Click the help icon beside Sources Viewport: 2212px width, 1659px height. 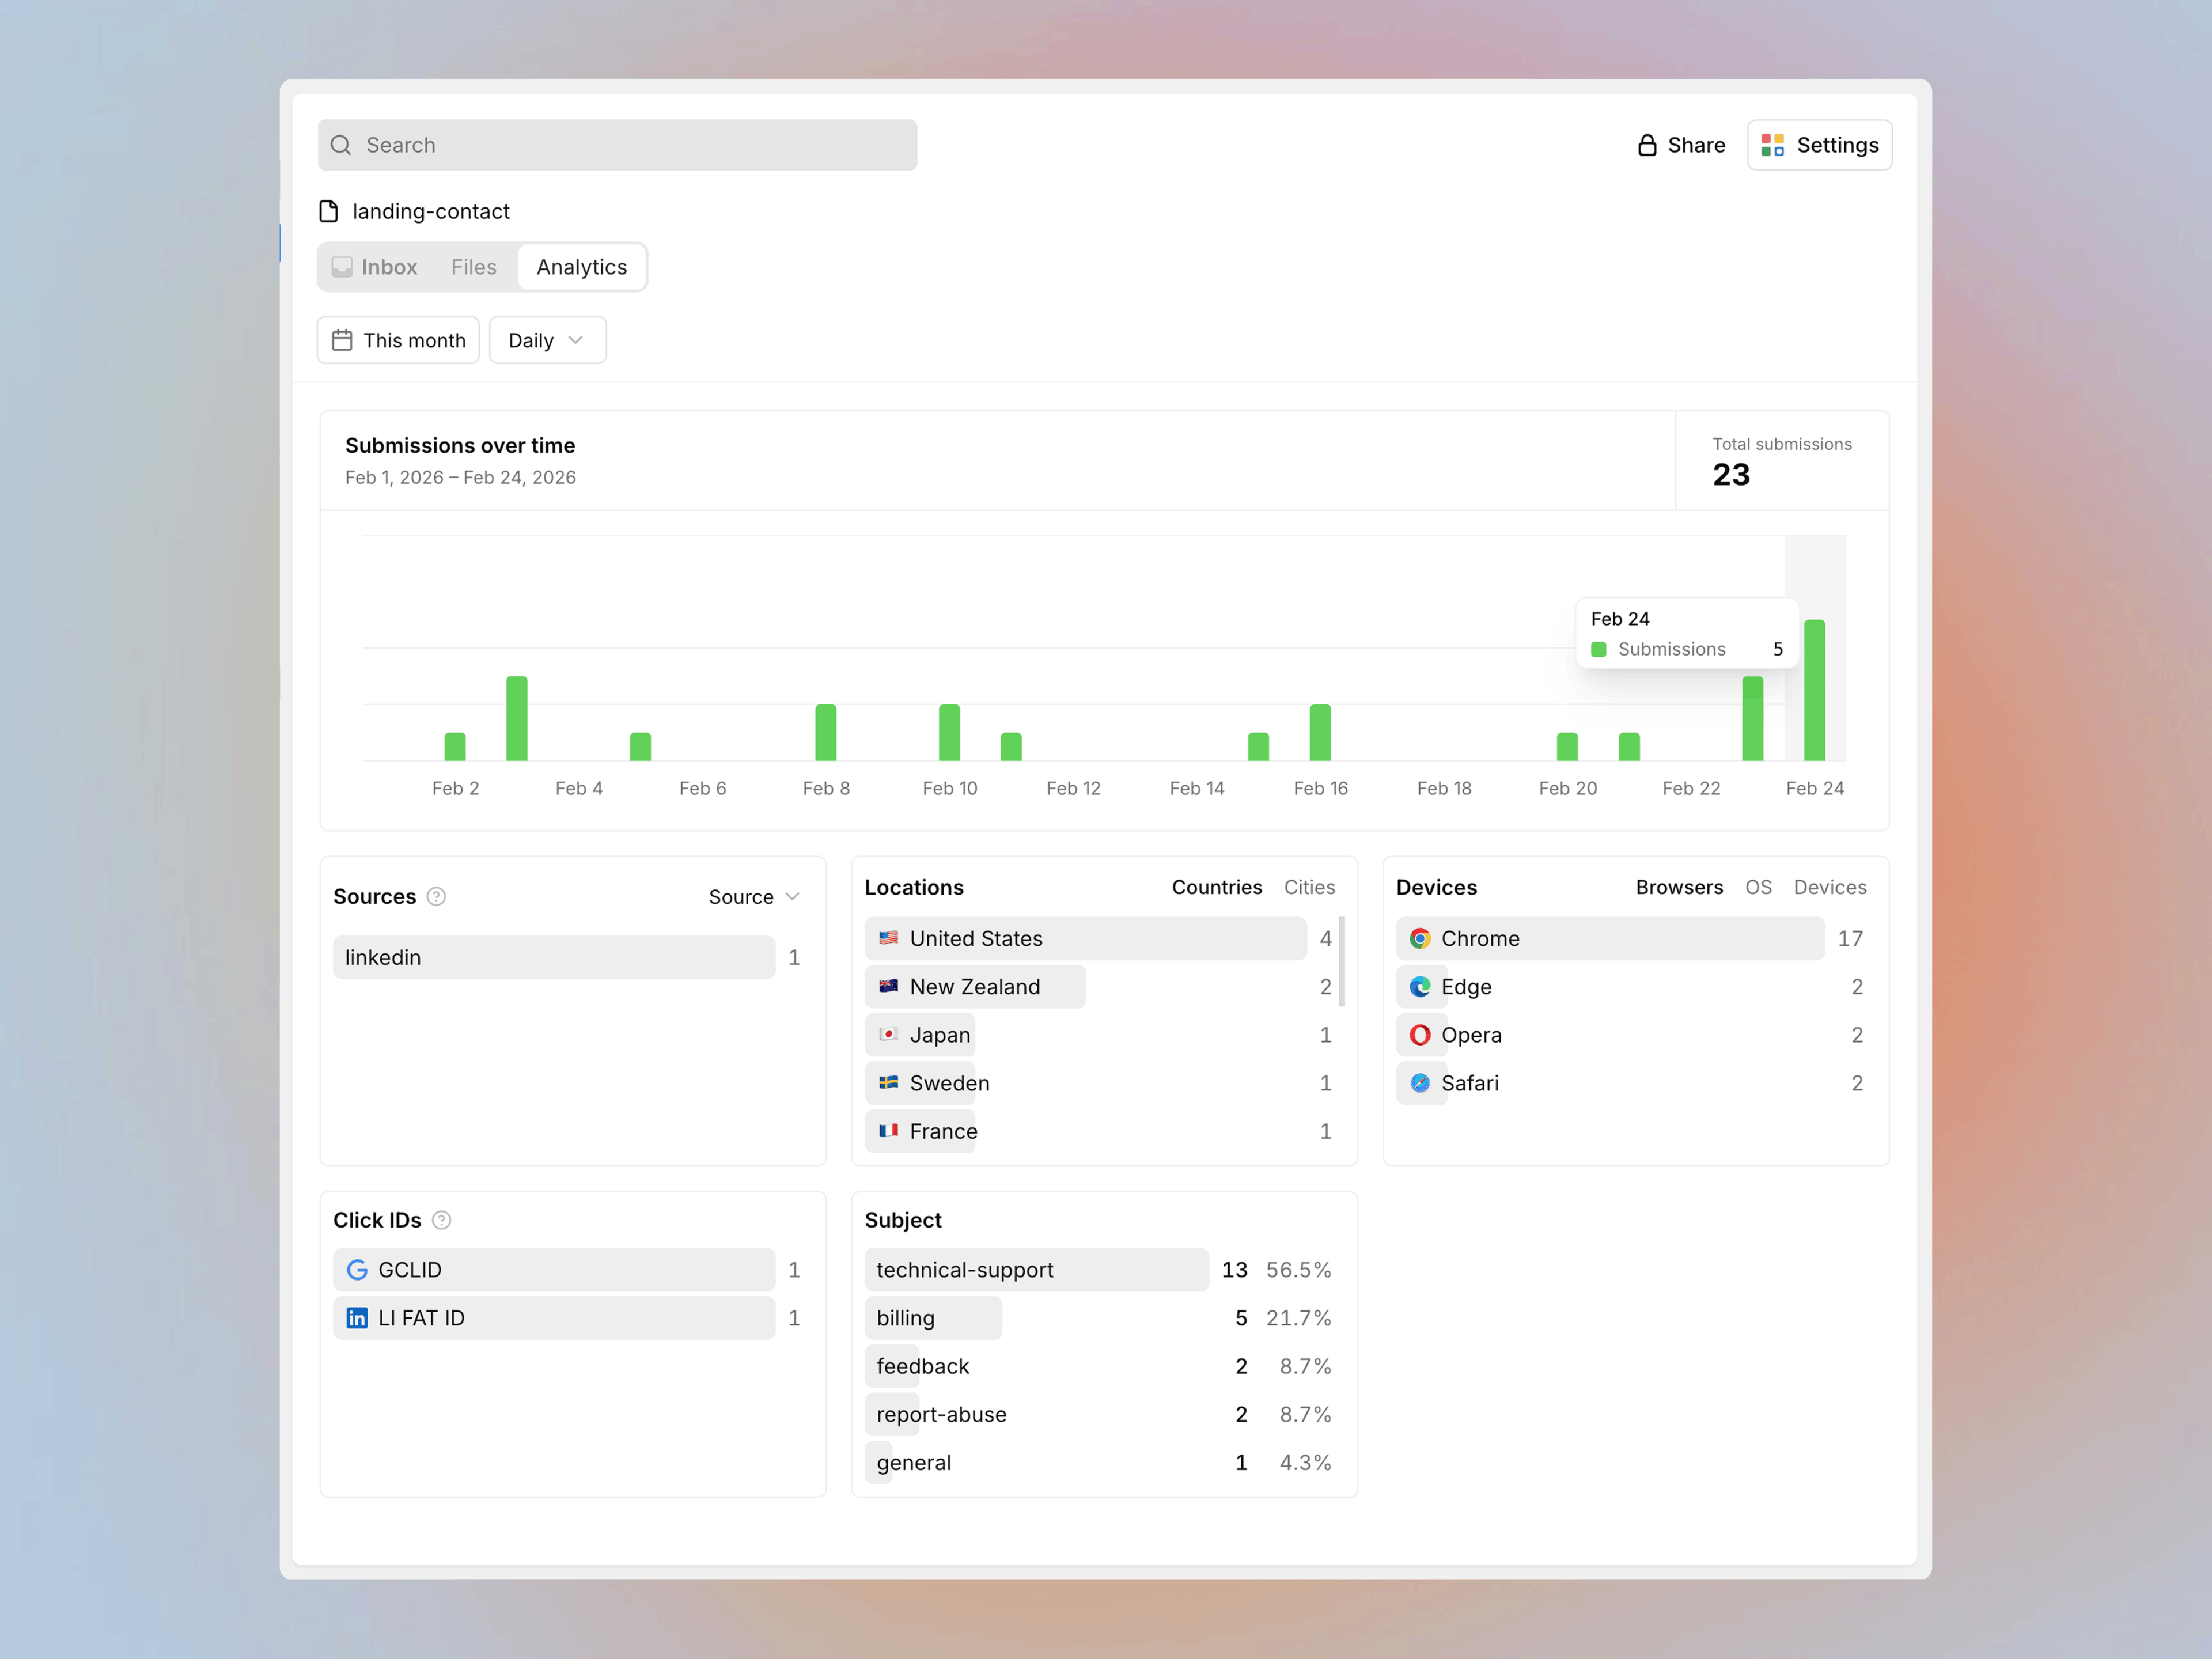(x=436, y=896)
